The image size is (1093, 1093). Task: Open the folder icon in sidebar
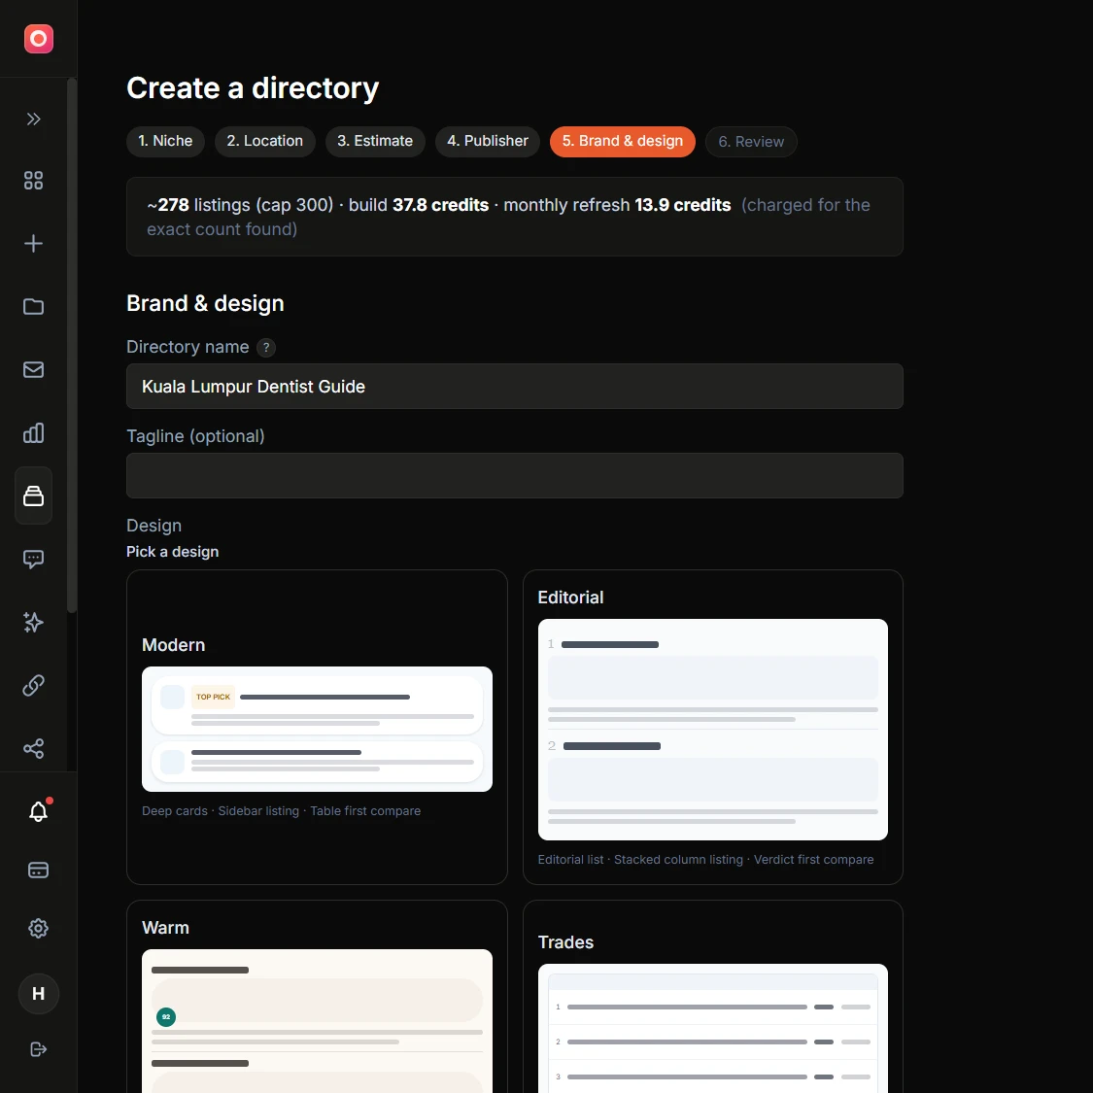pyautogui.click(x=33, y=307)
